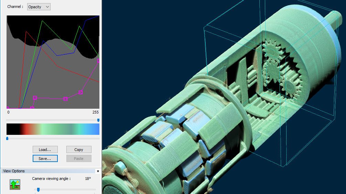Close the View Options panel
Image resolution: width=346 pixels, height=194 pixels.
coord(98,171)
